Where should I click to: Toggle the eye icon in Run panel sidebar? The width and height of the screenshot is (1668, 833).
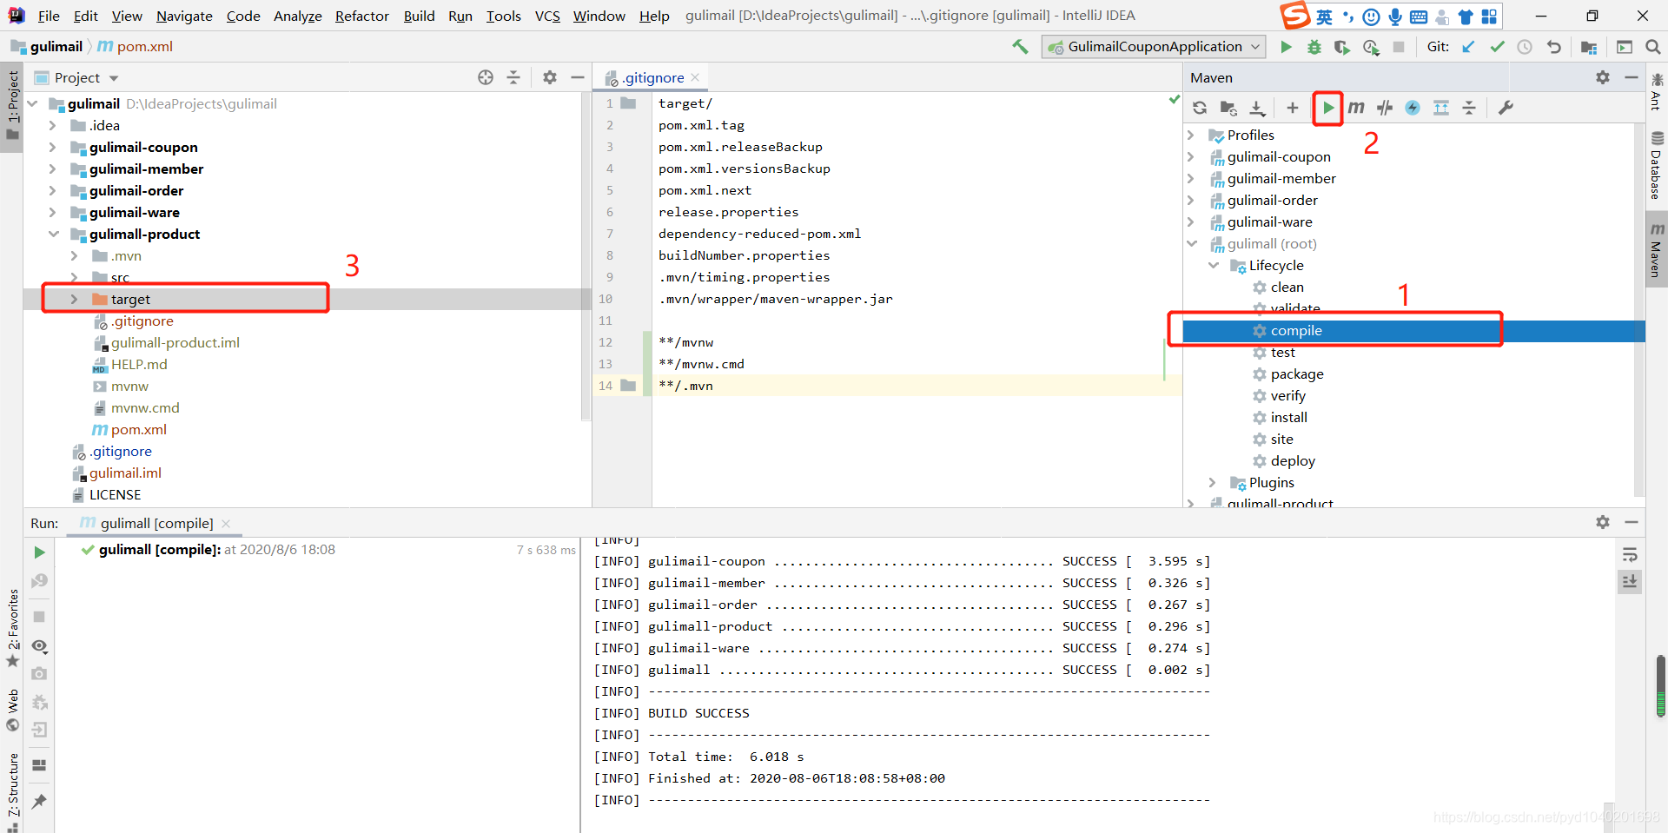(39, 646)
